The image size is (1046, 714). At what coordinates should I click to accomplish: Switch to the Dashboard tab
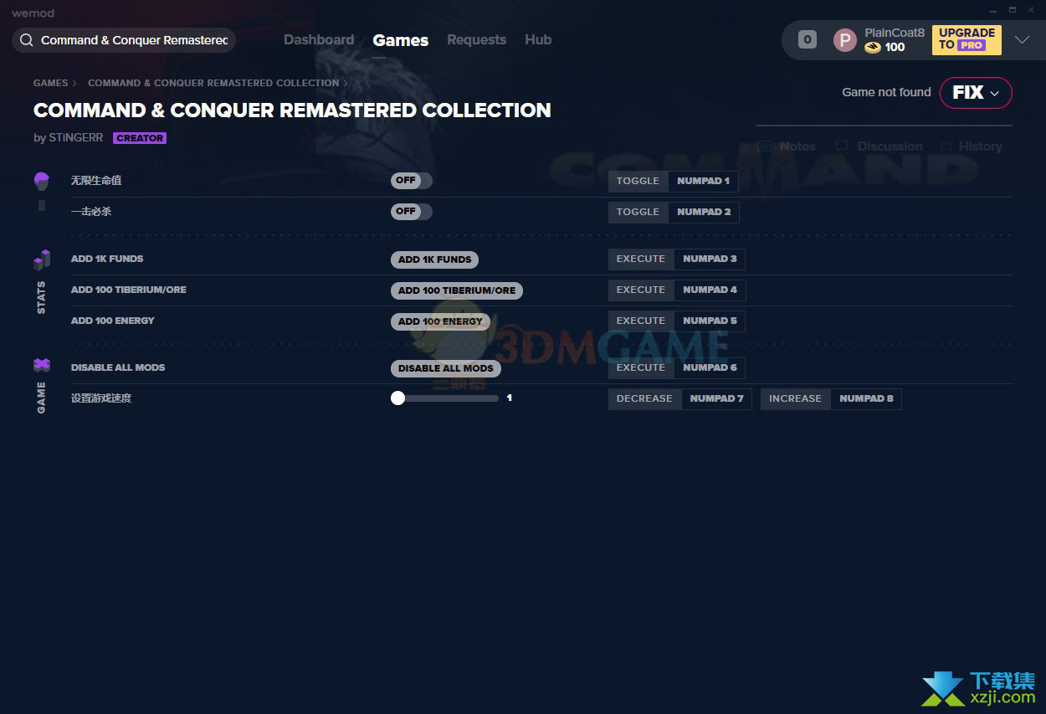pyautogui.click(x=319, y=40)
